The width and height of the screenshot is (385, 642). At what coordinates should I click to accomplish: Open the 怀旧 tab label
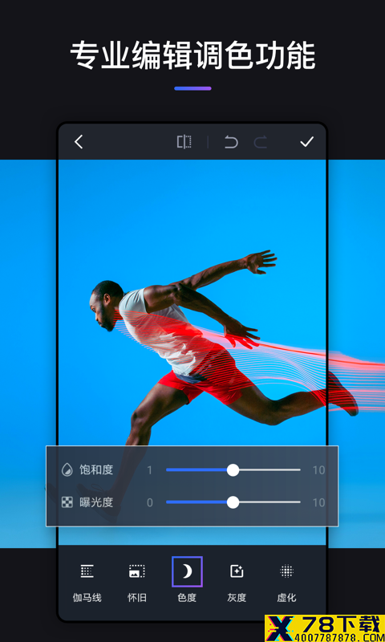[136, 598]
